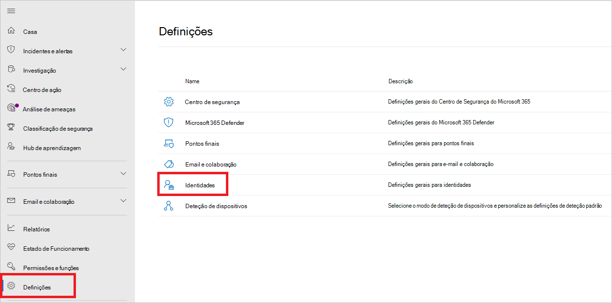Screen dimensions: 612x303
Task: Expand the Investigação chevron
Action: 123,69
